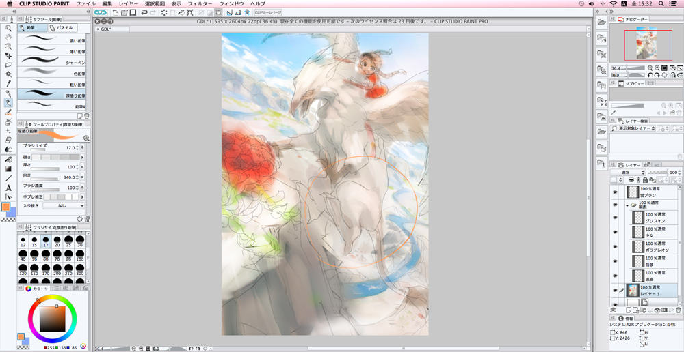This screenshot has height=352, width=684.
Task: Select the GDL* canvas tab
Action: tap(113, 29)
